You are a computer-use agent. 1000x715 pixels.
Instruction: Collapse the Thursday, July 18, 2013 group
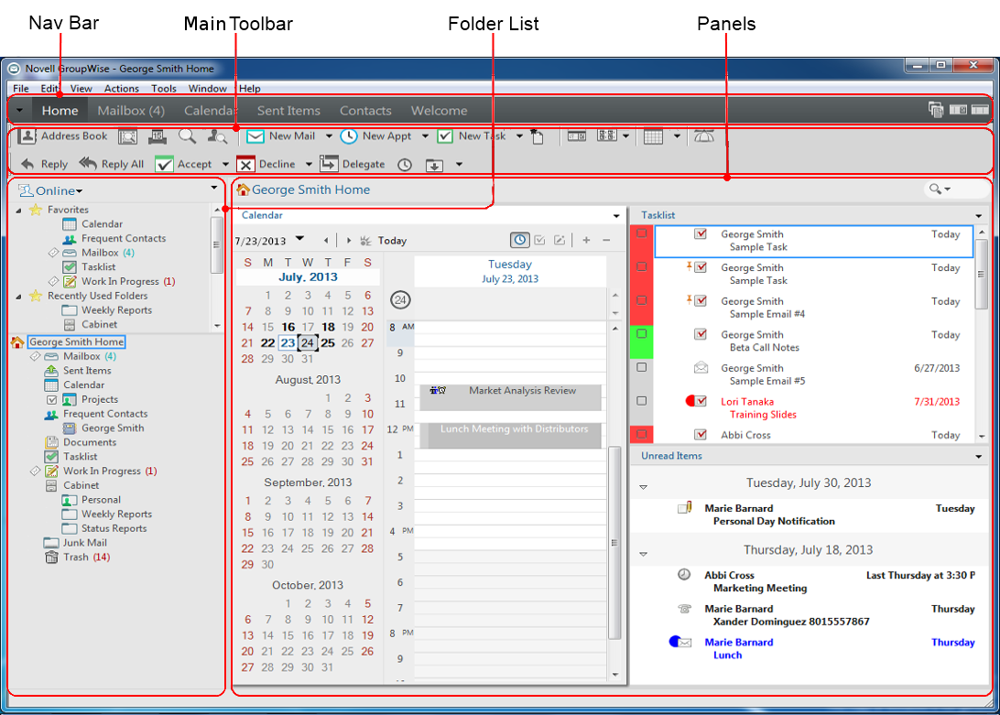click(644, 554)
